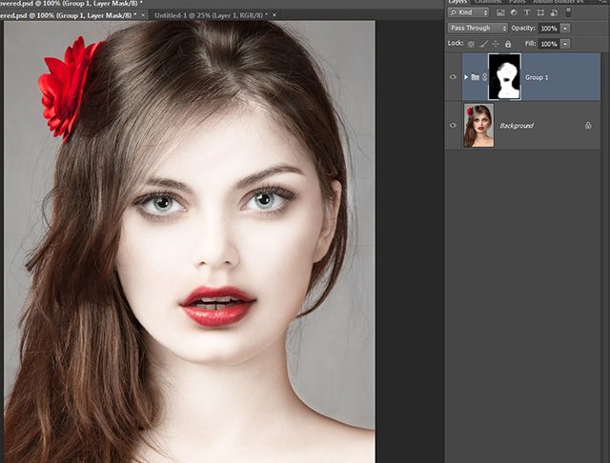Open the Kind filter type dropdown
Image resolution: width=610 pixels, height=463 pixels.
(x=469, y=13)
